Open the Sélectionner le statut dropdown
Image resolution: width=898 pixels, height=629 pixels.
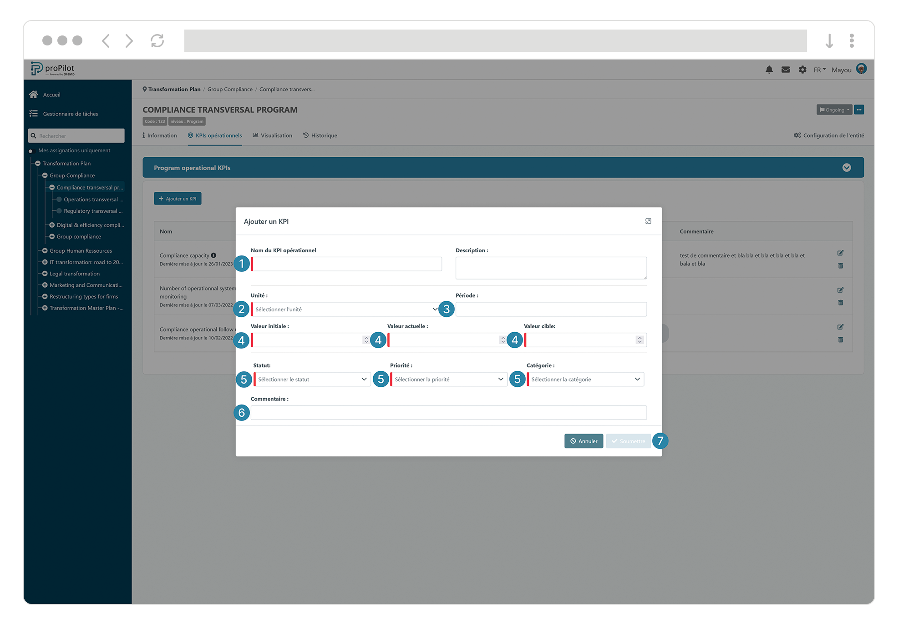click(312, 379)
